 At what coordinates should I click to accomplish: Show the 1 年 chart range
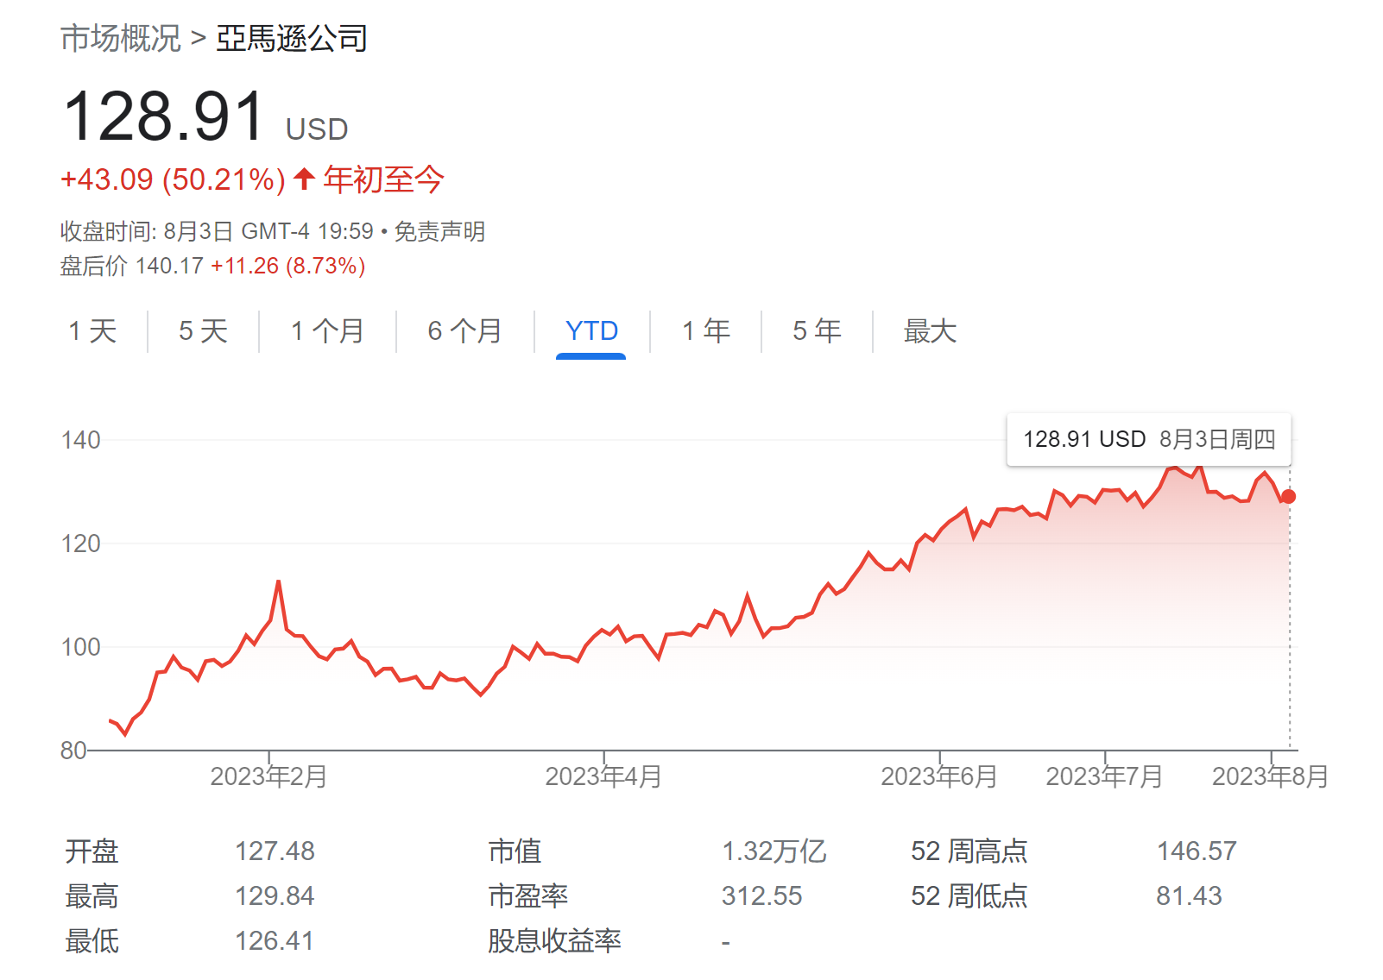pos(705,331)
